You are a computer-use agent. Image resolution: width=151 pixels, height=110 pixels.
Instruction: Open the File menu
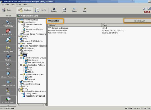pos(2,4)
